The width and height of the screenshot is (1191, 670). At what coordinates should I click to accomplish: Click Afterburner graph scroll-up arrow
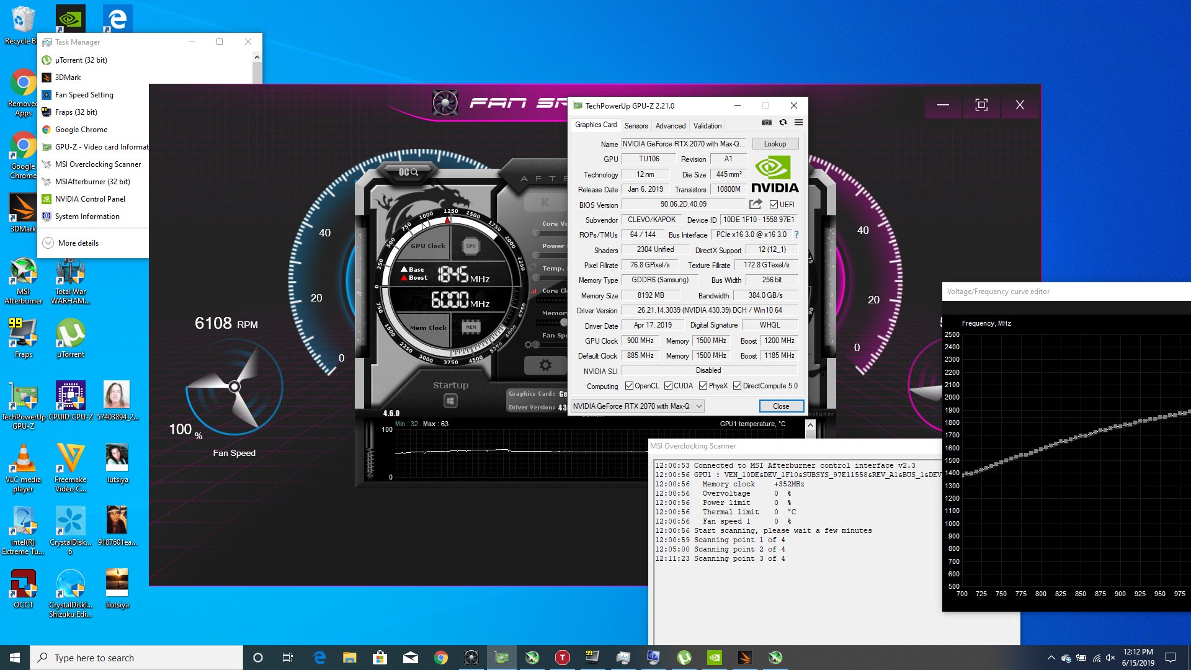(x=810, y=425)
